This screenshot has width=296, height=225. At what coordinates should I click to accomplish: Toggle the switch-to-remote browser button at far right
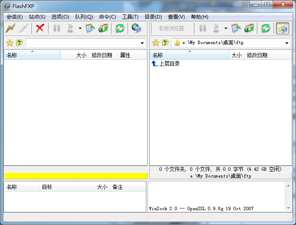282,28
